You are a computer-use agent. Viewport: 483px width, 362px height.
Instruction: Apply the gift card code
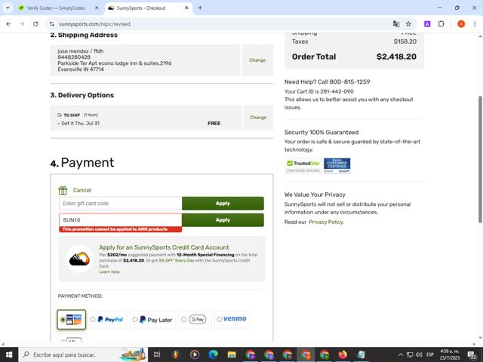tap(223, 204)
